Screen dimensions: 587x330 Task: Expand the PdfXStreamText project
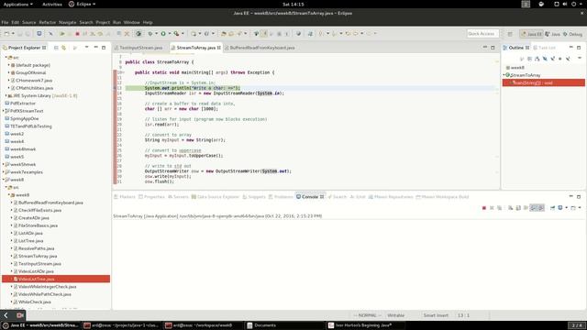click(x=4, y=111)
